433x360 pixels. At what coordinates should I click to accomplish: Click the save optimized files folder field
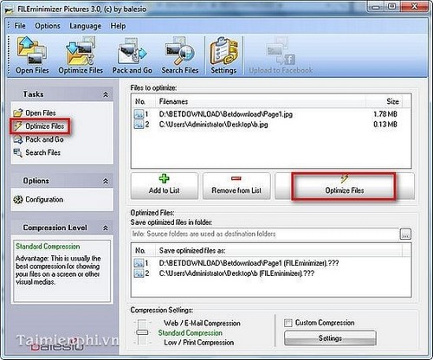point(265,234)
